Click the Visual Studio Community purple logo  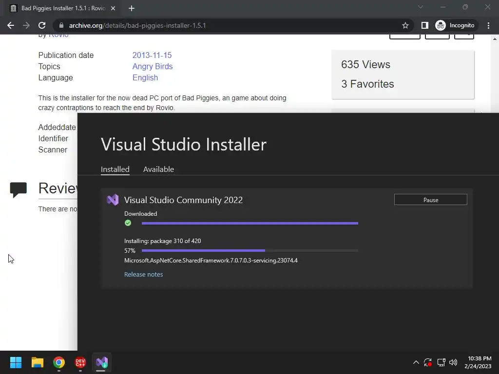pyautogui.click(x=113, y=200)
